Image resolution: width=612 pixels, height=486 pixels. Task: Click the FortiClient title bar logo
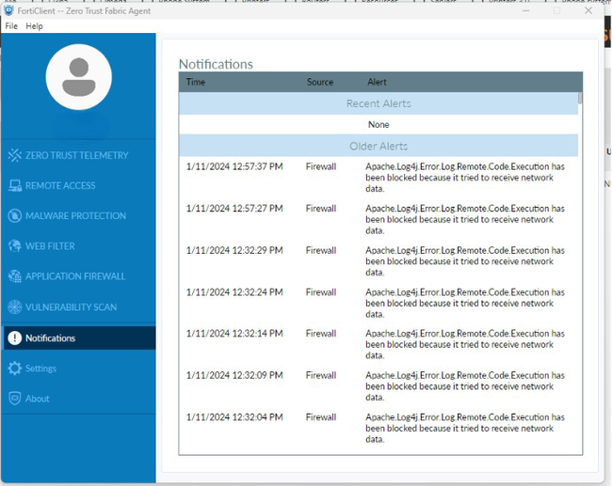pos(8,10)
